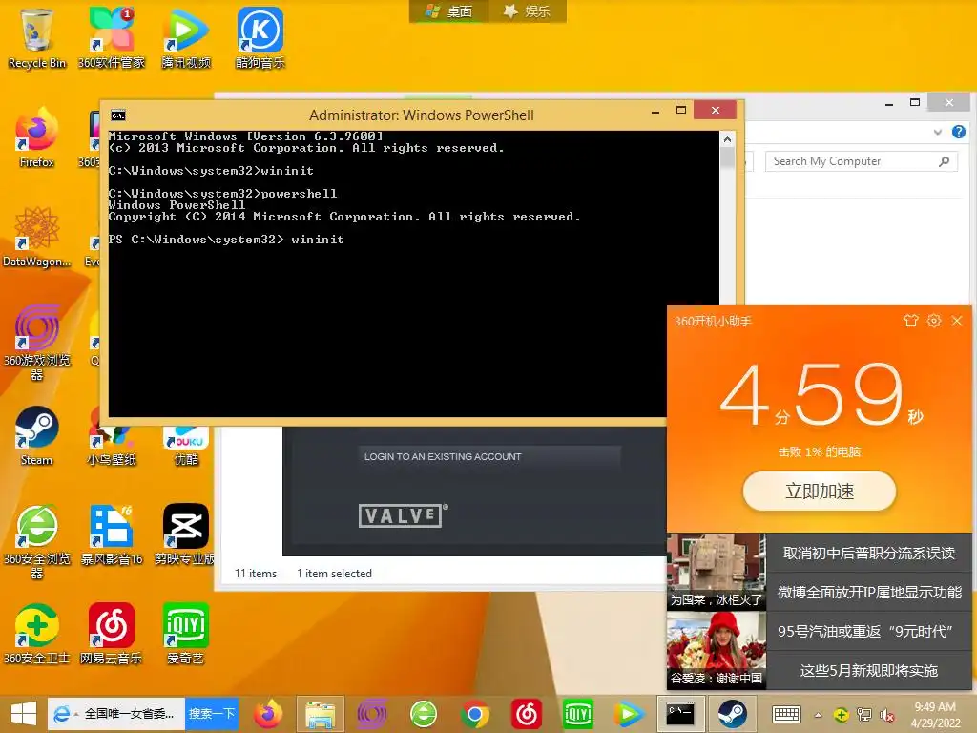Open Explorer help question mark icon

pyautogui.click(x=958, y=132)
